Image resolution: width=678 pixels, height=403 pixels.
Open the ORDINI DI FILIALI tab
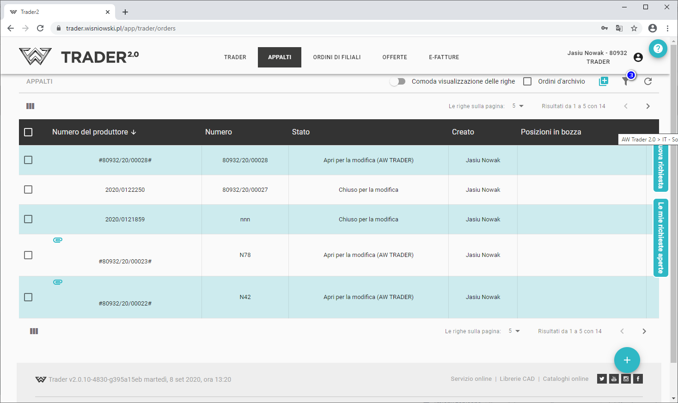point(336,57)
